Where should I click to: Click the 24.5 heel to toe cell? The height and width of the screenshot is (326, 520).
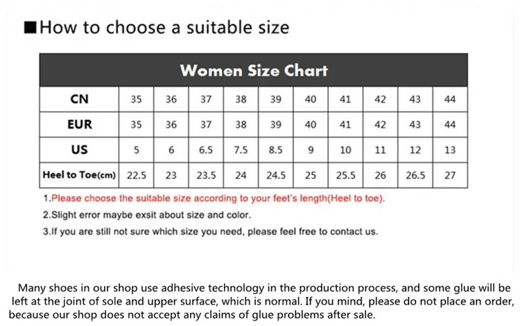(x=275, y=175)
